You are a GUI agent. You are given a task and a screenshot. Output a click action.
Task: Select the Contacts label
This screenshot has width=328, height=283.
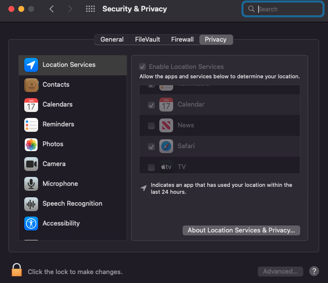[56, 84]
